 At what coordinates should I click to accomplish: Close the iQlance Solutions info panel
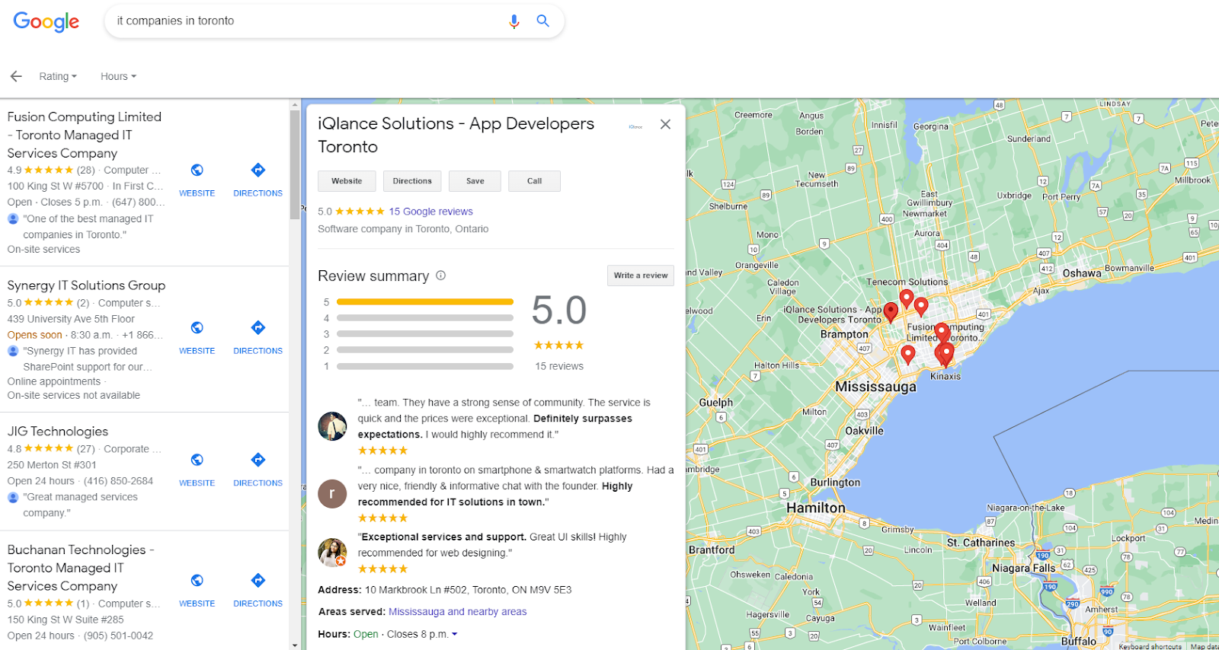click(665, 124)
